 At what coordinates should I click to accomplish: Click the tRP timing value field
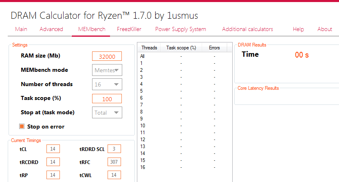pos(53,175)
